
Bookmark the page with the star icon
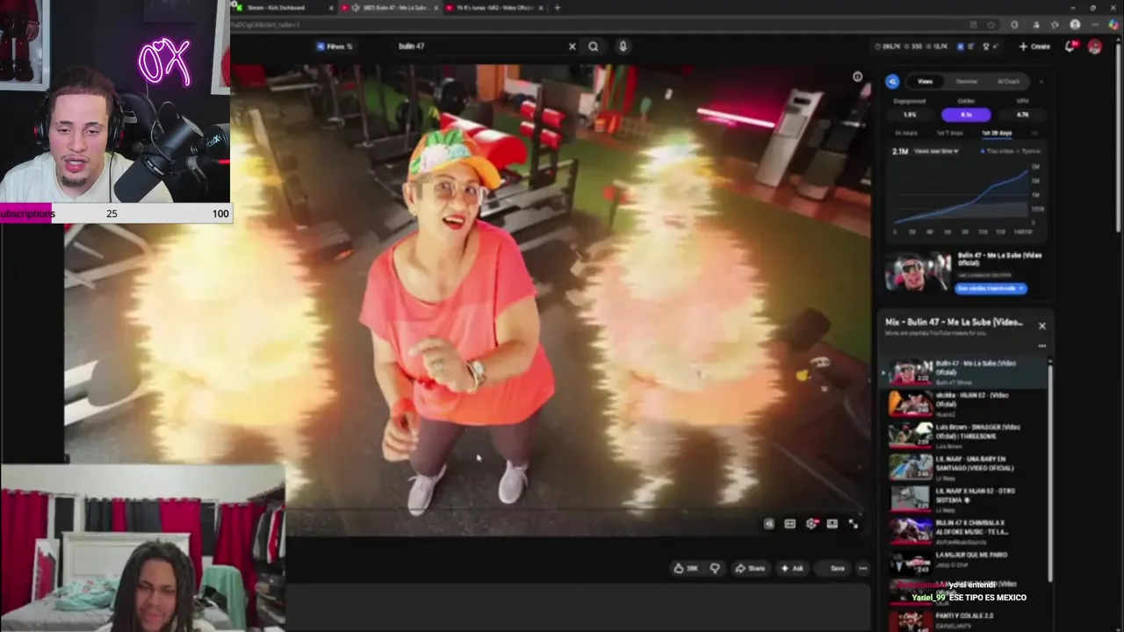click(991, 25)
